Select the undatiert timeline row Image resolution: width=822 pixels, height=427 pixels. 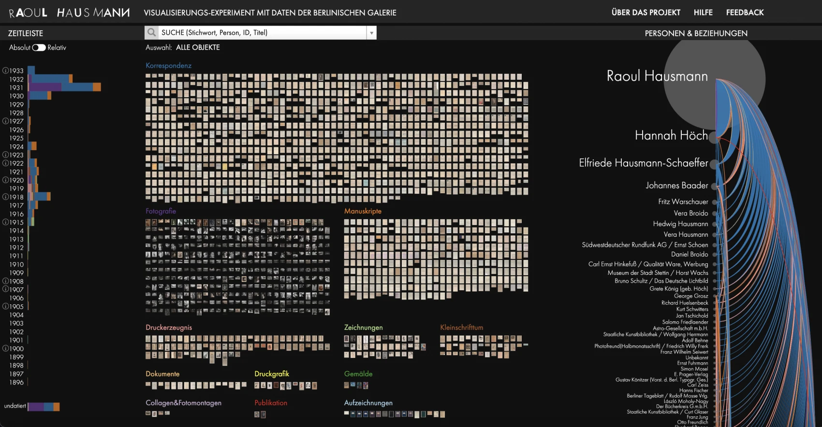[15, 406]
